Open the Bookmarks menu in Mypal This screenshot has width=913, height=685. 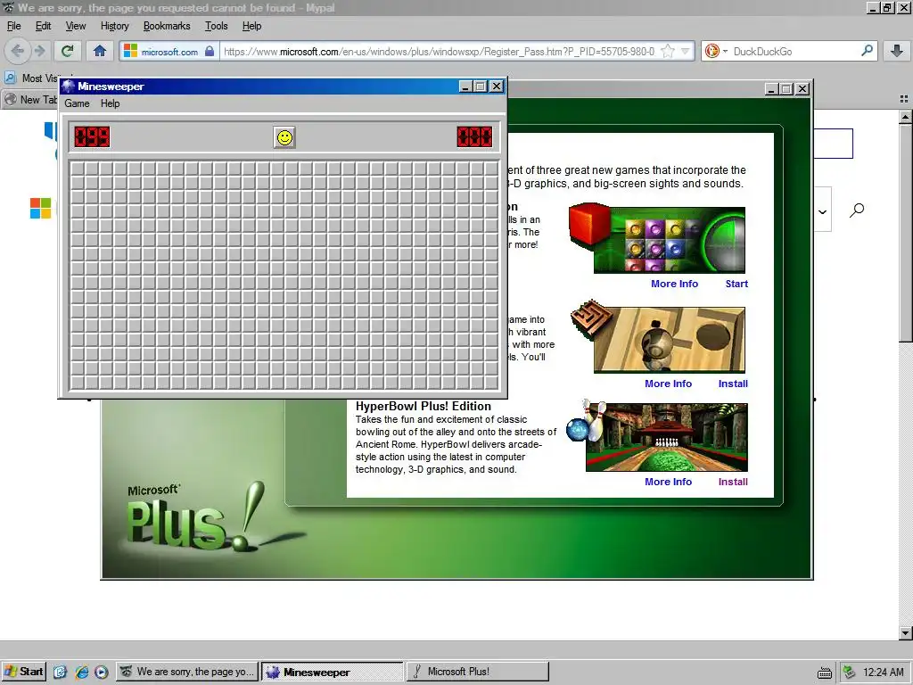click(x=167, y=26)
